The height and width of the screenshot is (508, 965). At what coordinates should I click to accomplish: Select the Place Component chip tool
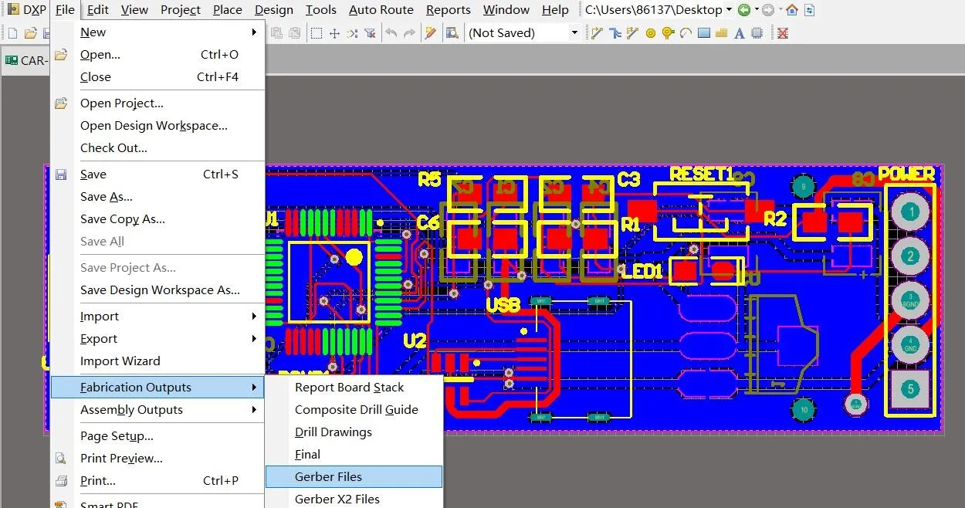tap(757, 33)
